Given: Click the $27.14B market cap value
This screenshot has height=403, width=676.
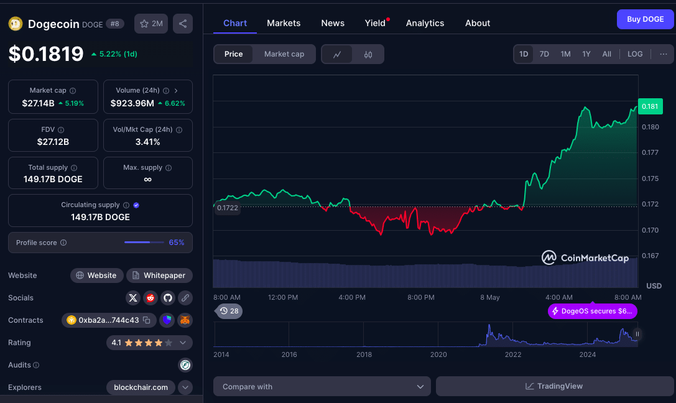Looking at the screenshot, I should tap(39, 103).
